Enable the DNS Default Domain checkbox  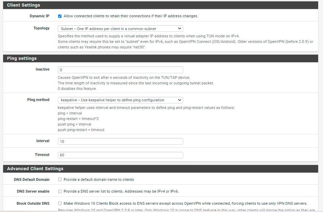click(x=60, y=179)
